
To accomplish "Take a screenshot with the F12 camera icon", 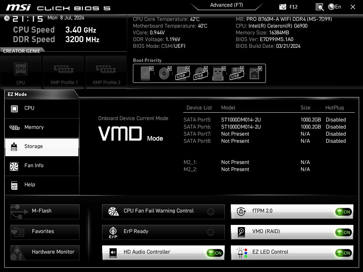I will click(283, 7).
